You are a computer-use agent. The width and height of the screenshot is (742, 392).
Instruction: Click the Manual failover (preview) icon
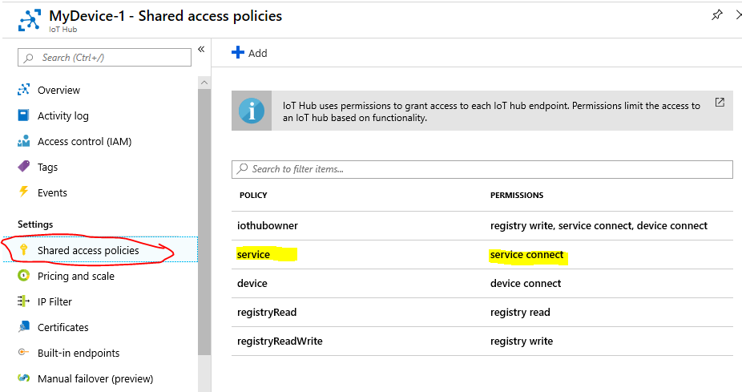(24, 378)
